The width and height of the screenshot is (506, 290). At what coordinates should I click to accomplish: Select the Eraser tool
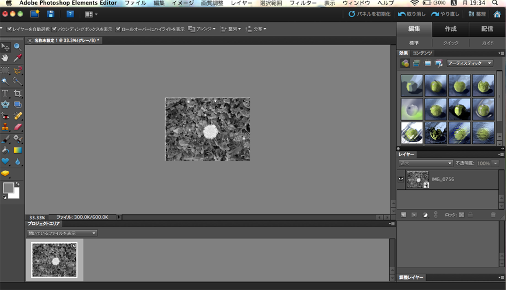[x=18, y=127]
